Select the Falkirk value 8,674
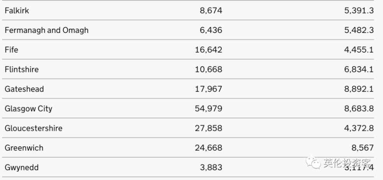 [211, 10]
